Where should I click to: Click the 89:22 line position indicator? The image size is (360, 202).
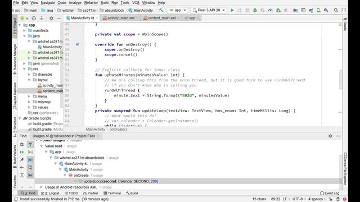tap(276, 199)
